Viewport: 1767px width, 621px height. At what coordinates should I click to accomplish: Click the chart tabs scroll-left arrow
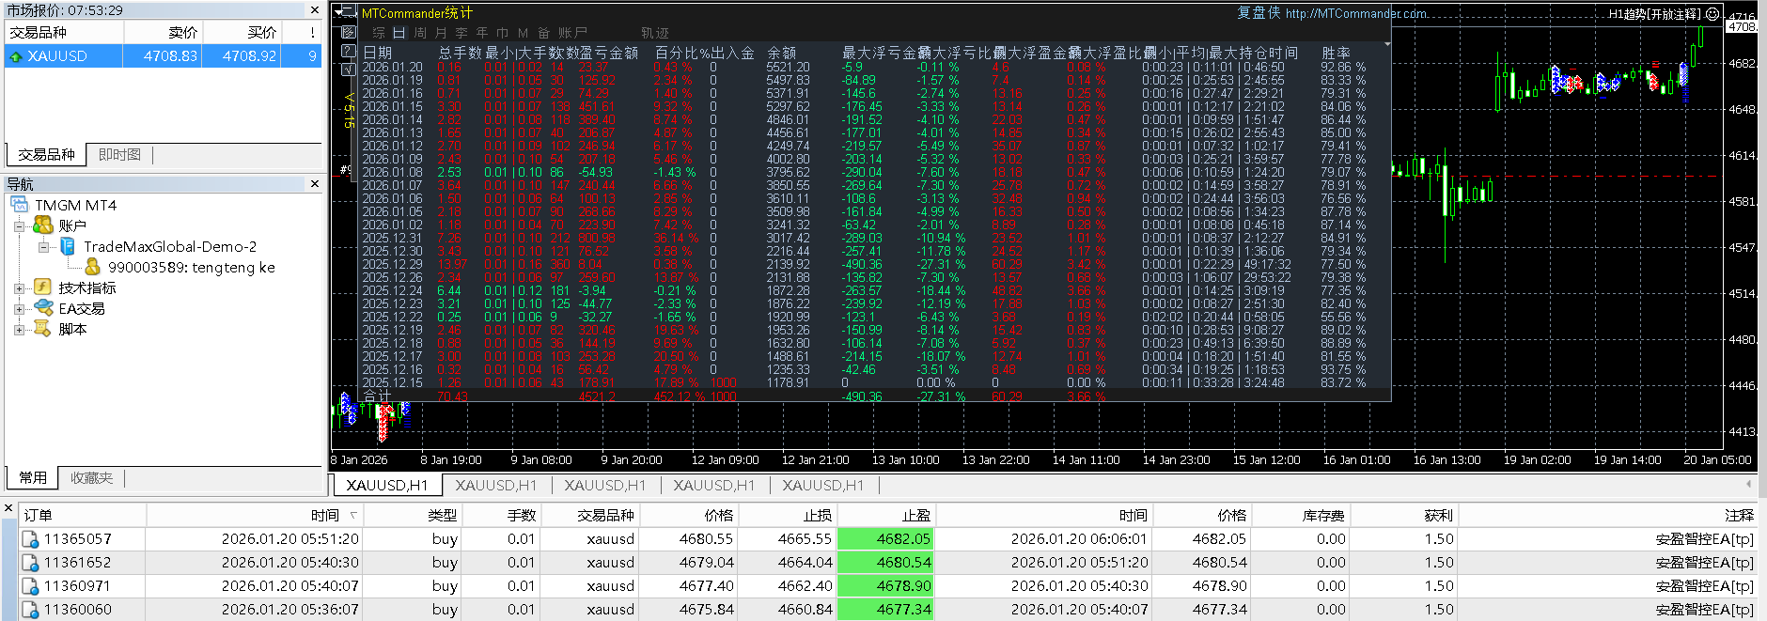tap(1748, 485)
